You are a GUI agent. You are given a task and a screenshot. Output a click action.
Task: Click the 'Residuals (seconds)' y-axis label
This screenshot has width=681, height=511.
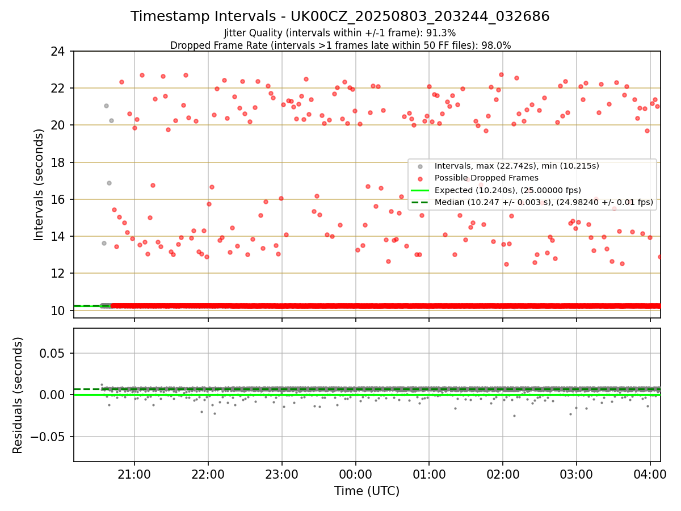pyautogui.click(x=18, y=395)
